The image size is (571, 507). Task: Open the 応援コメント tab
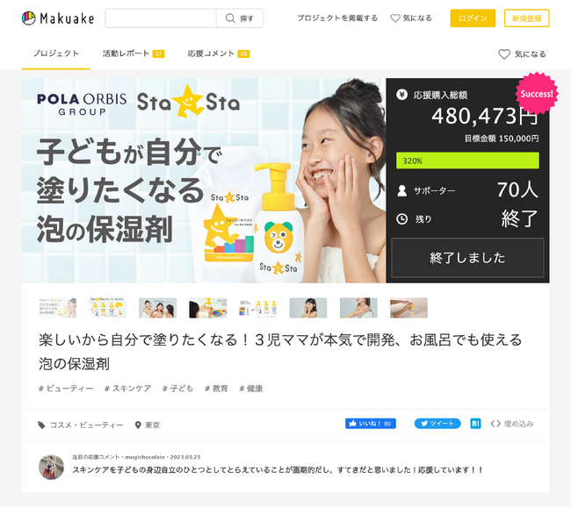tap(219, 54)
